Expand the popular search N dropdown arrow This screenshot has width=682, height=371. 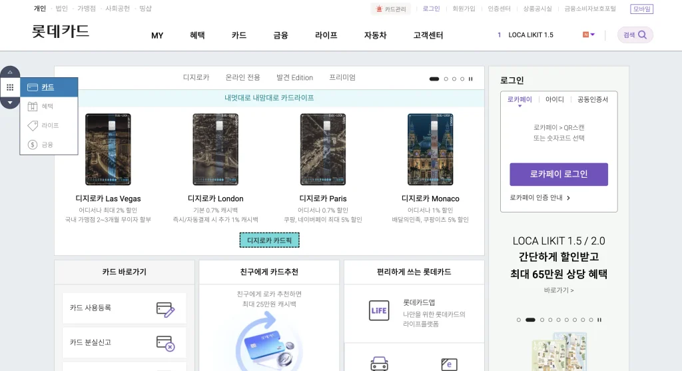coord(592,35)
